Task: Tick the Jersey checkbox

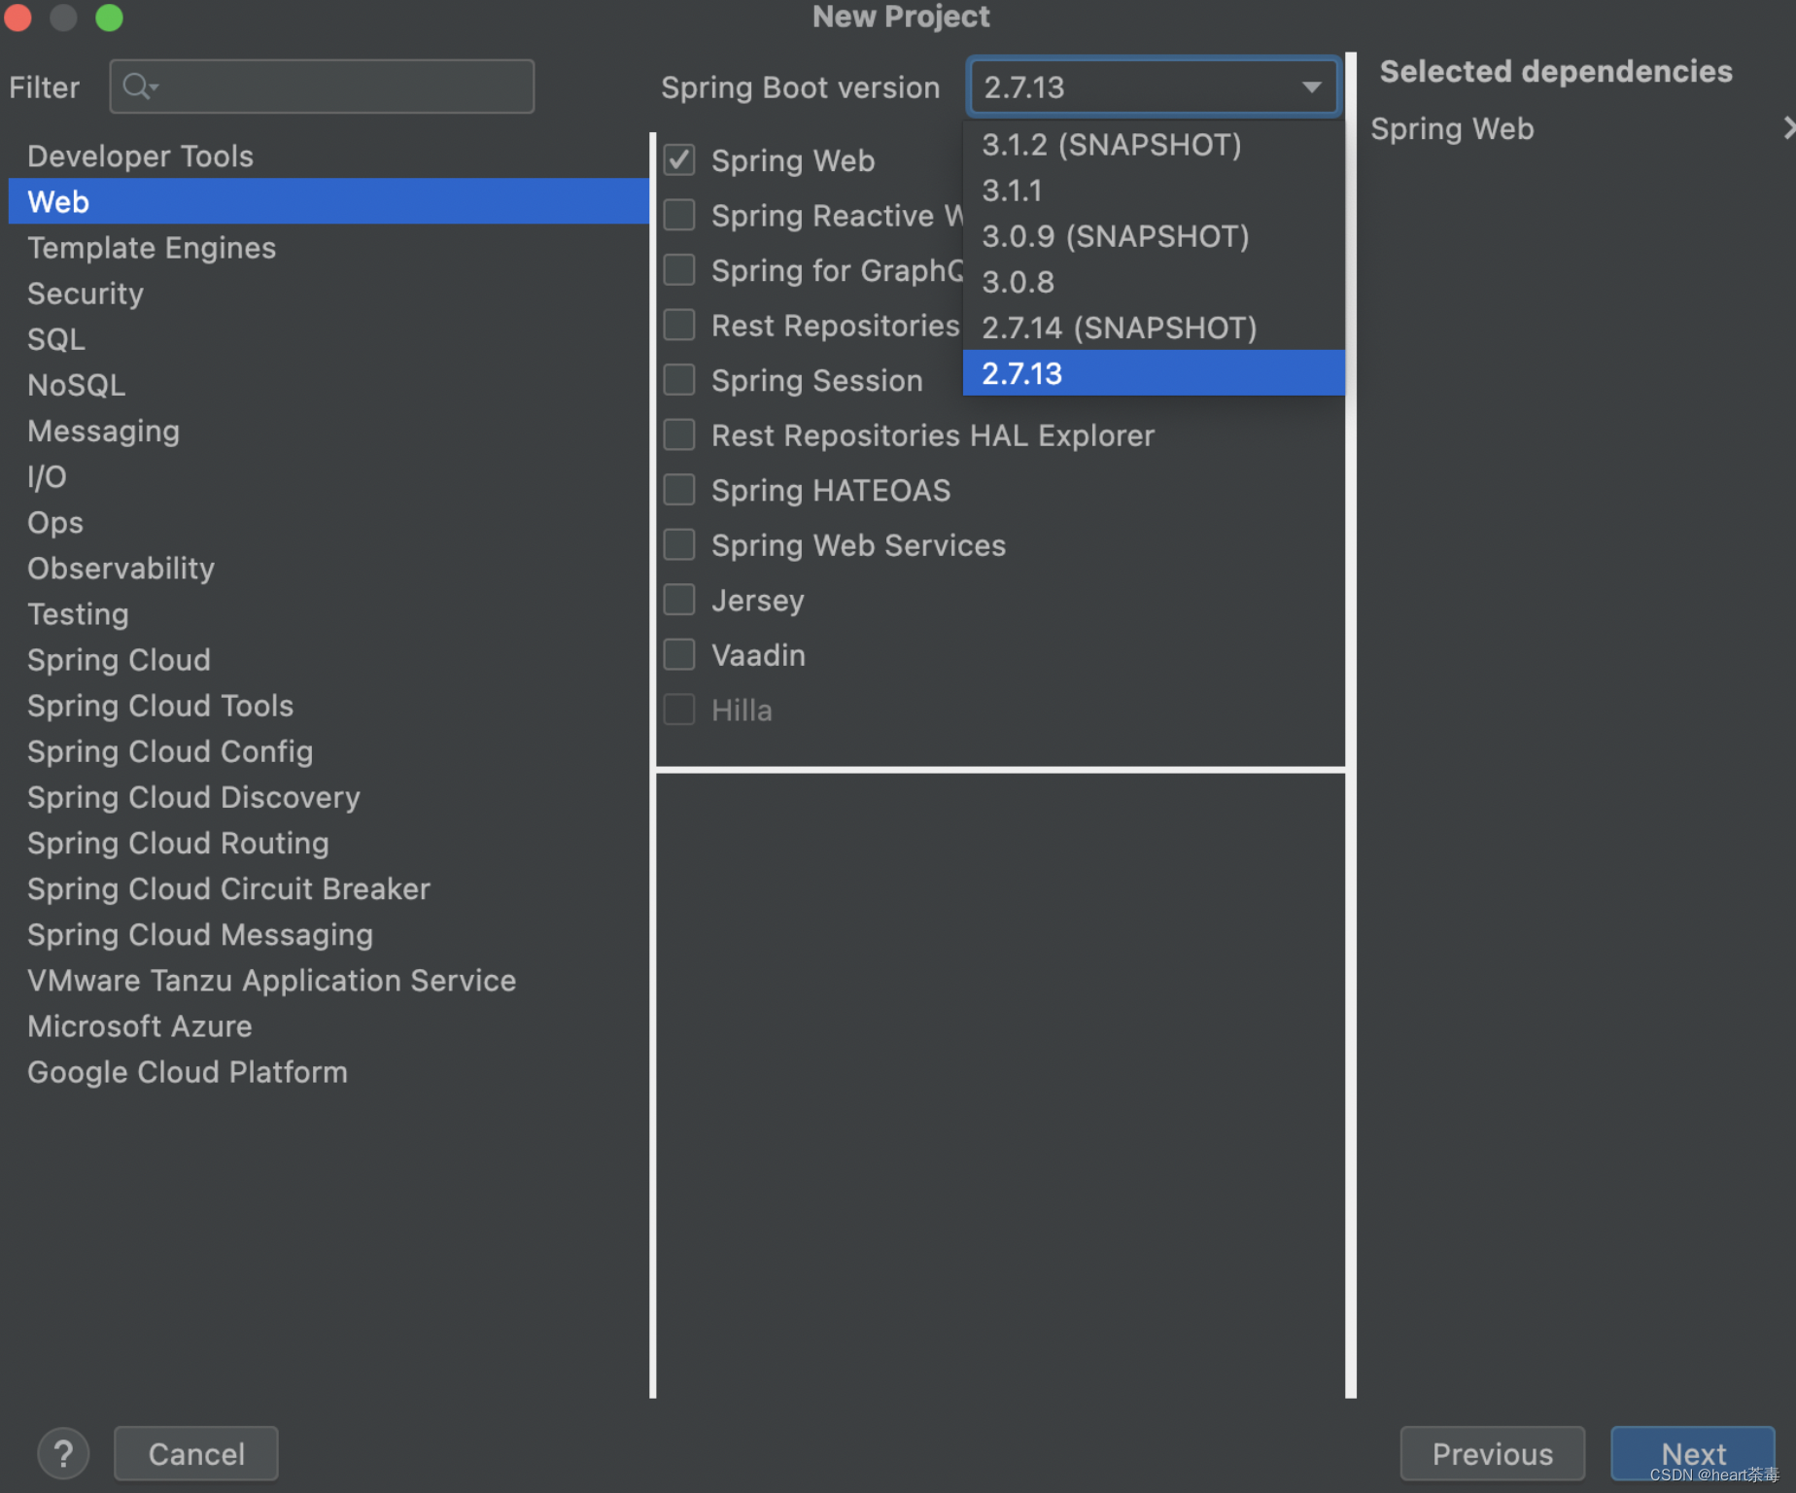Action: pyautogui.click(x=679, y=600)
